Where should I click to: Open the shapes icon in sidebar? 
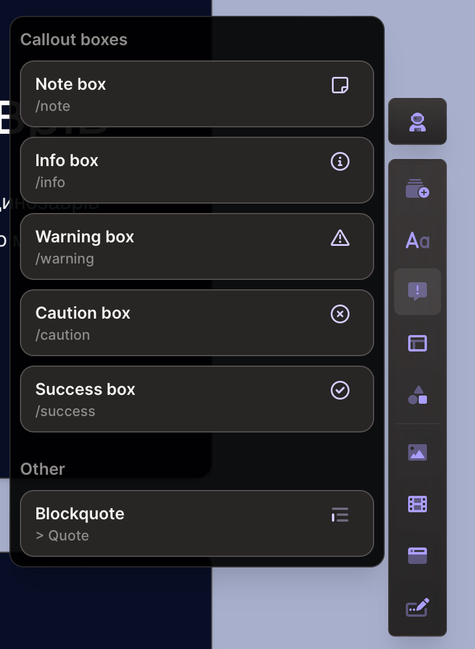click(417, 394)
